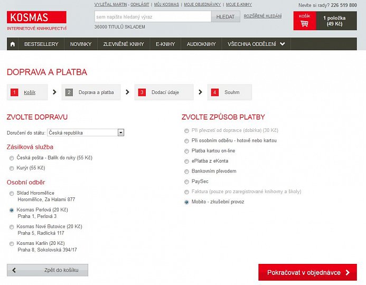Open cart summary 1 položka
The image size is (366, 285).
pyautogui.click(x=336, y=21)
